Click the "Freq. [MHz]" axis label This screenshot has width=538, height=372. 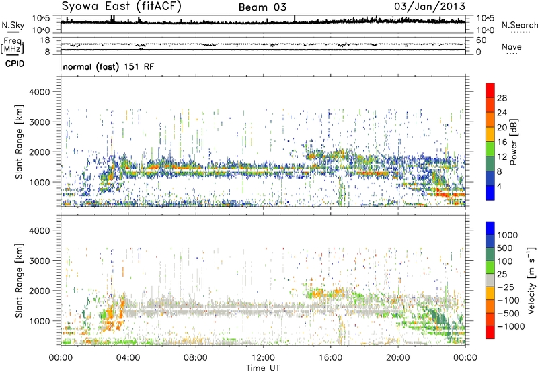[12, 45]
